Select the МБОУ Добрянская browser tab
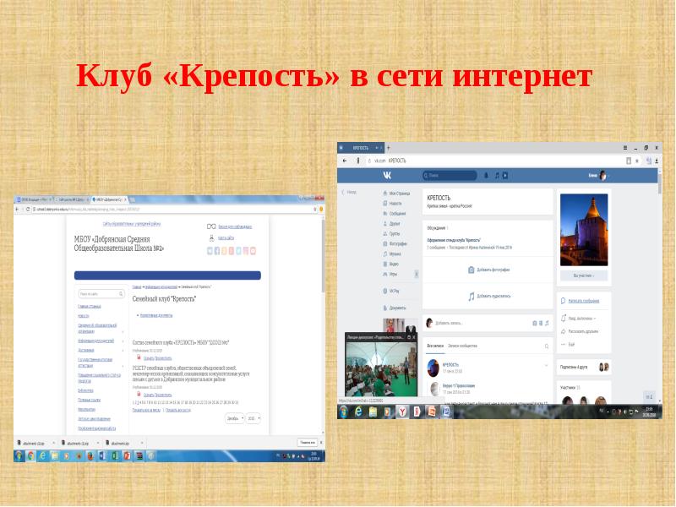Screen dimensions: 676x507 coord(110,199)
